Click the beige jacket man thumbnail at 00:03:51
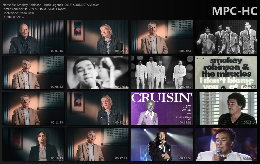The image size is (260, 164). coord(162,37)
